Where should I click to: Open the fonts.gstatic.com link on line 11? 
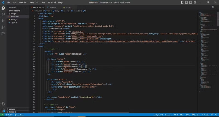click(85, 39)
